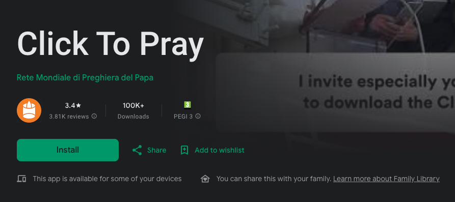Click 'You can share this with your family' text
The width and height of the screenshot is (455, 202).
274,179
